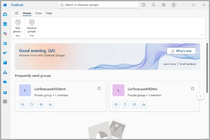Toggle the hamburger navigation pane
The width and height of the screenshot is (210, 140).
point(17,13)
